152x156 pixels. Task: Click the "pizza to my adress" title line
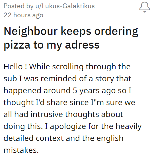coord(52,45)
